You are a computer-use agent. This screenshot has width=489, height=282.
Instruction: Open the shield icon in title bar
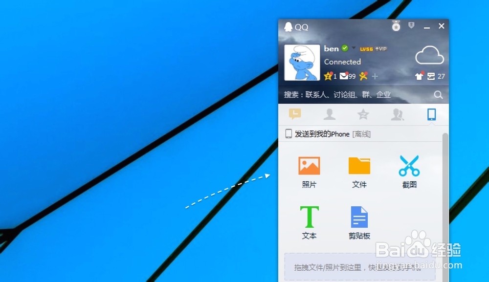411,25
